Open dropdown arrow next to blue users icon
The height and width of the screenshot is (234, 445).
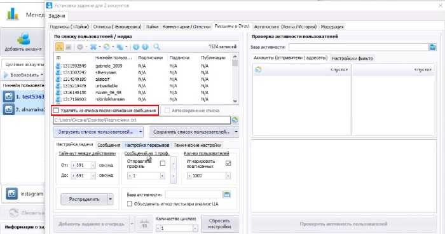point(99,47)
